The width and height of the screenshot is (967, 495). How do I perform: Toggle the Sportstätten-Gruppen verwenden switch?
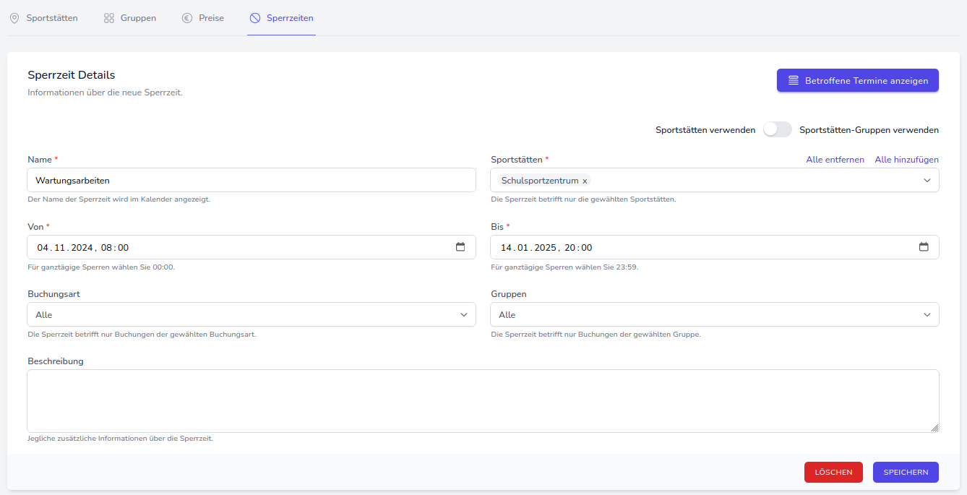click(x=778, y=130)
